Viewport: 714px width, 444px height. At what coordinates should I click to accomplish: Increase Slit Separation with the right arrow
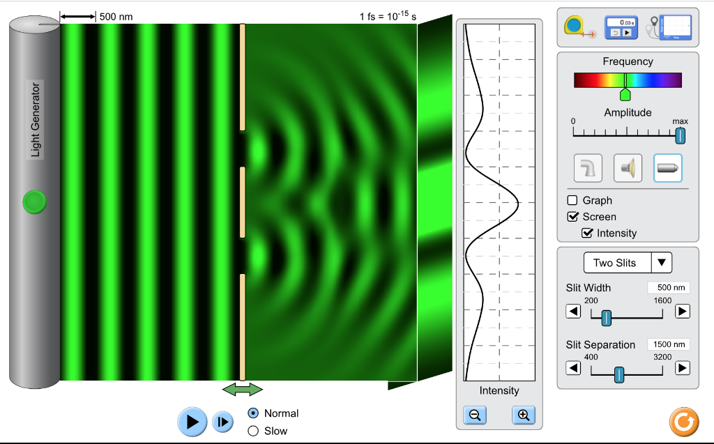[x=682, y=368]
